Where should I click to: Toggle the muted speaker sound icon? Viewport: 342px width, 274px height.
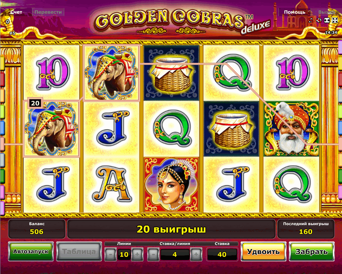coord(319,20)
